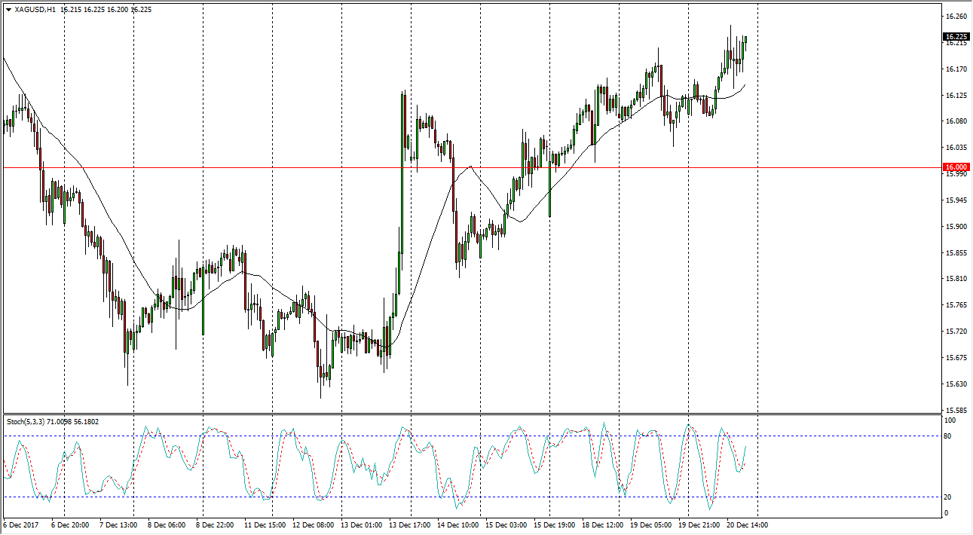973x535 pixels.
Task: Click the XAGUSD,H1 symbol label
Action: pyautogui.click(x=34, y=10)
